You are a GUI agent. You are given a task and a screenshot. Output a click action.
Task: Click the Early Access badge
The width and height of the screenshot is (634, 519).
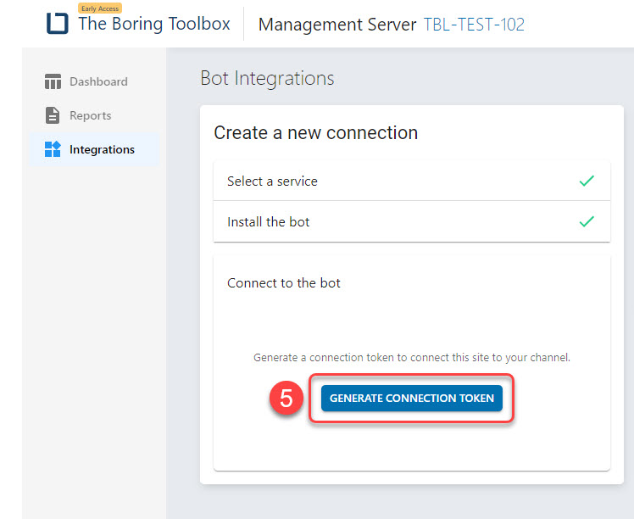coord(100,8)
